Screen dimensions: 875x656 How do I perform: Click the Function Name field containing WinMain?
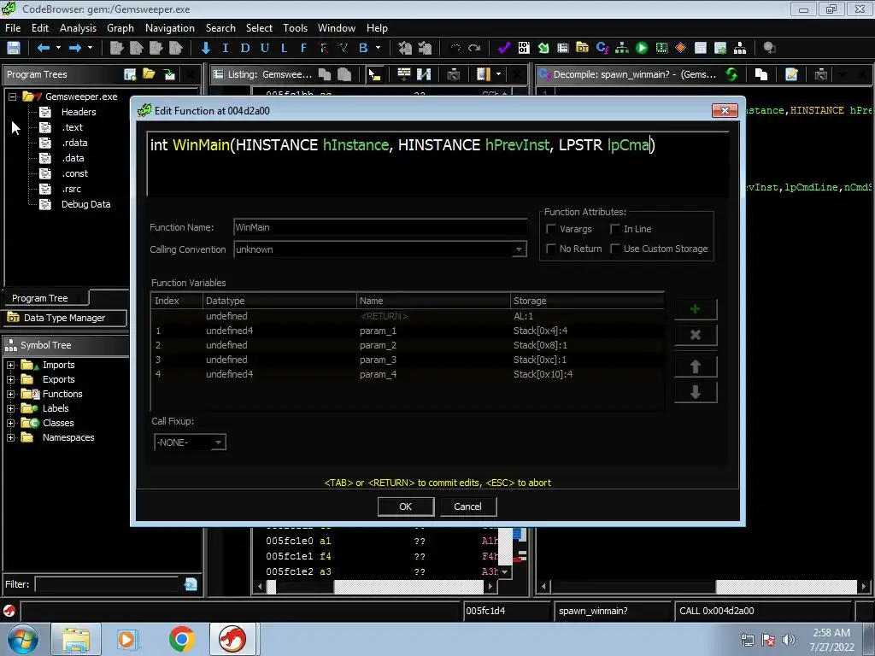click(x=380, y=227)
